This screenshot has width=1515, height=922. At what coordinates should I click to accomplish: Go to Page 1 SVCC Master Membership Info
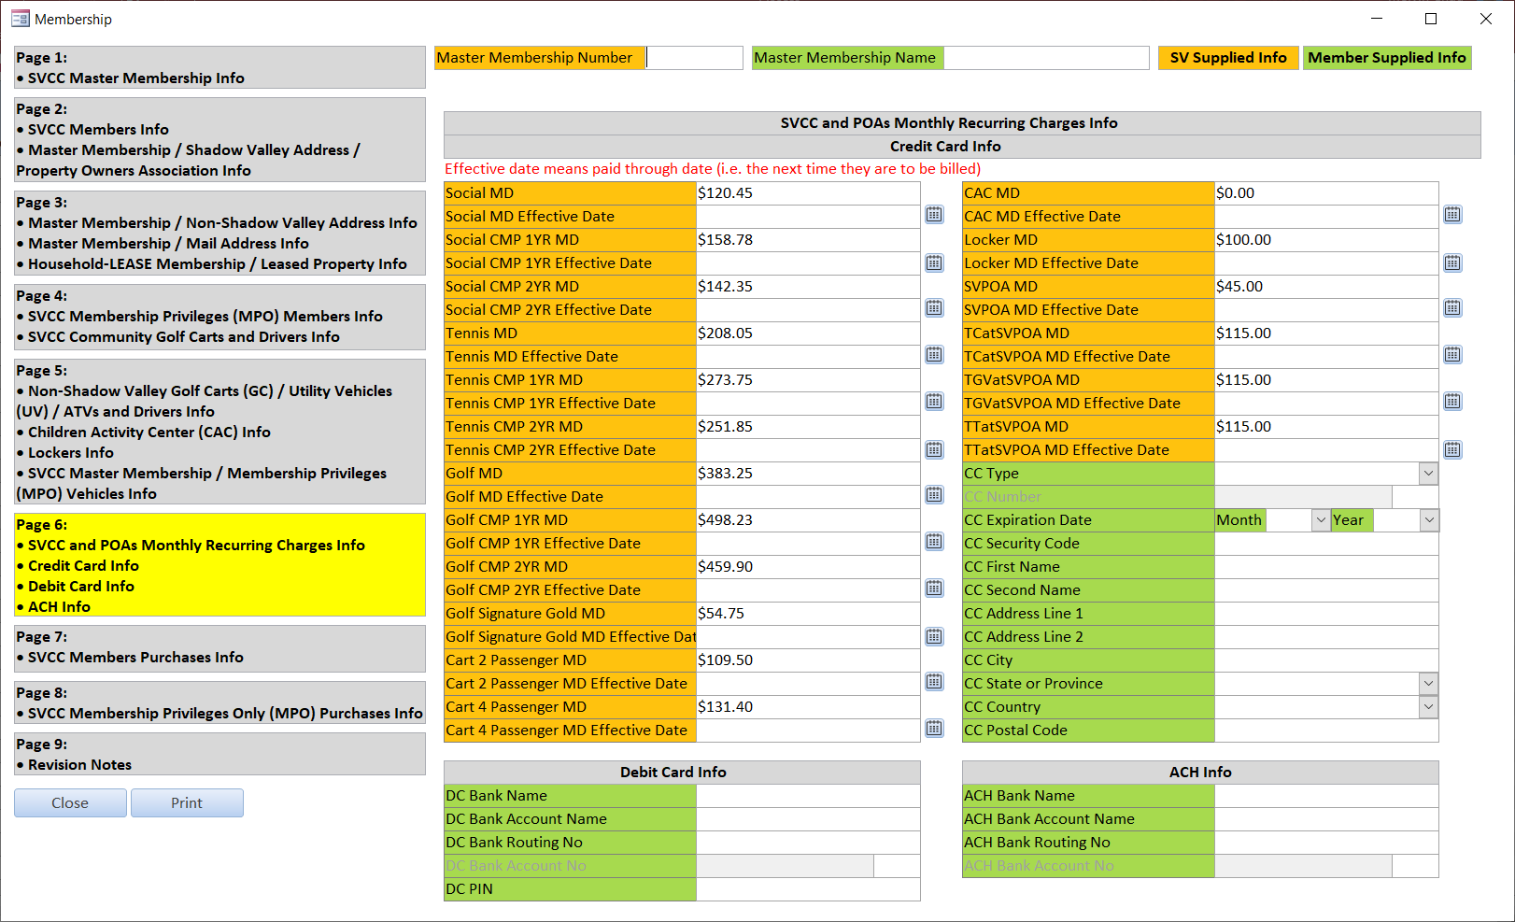(x=219, y=67)
